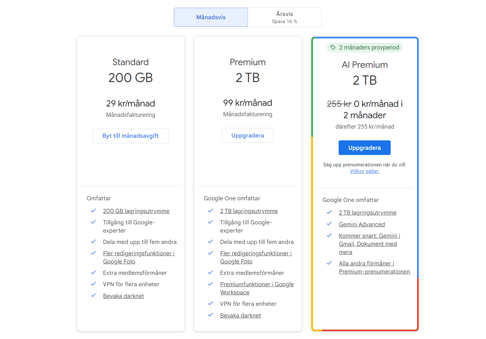Open Kommer snart: Gemini i Gmail link
This screenshot has width=486, height=339.
[370, 244]
